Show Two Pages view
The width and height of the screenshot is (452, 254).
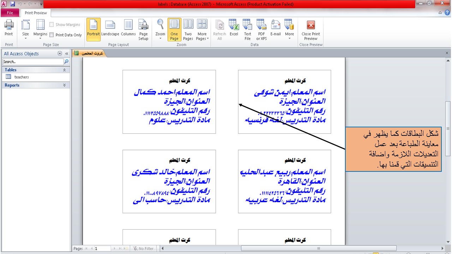pyautogui.click(x=188, y=29)
